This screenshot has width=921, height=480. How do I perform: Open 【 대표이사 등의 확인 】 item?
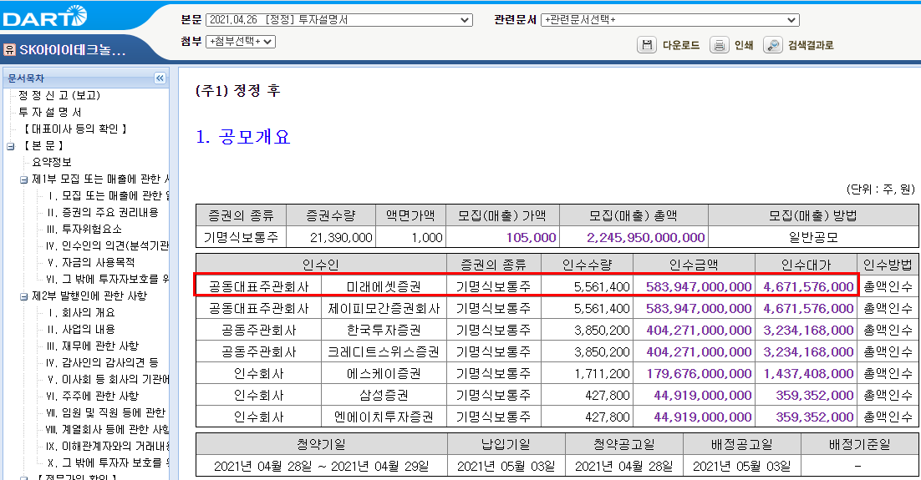[75, 129]
